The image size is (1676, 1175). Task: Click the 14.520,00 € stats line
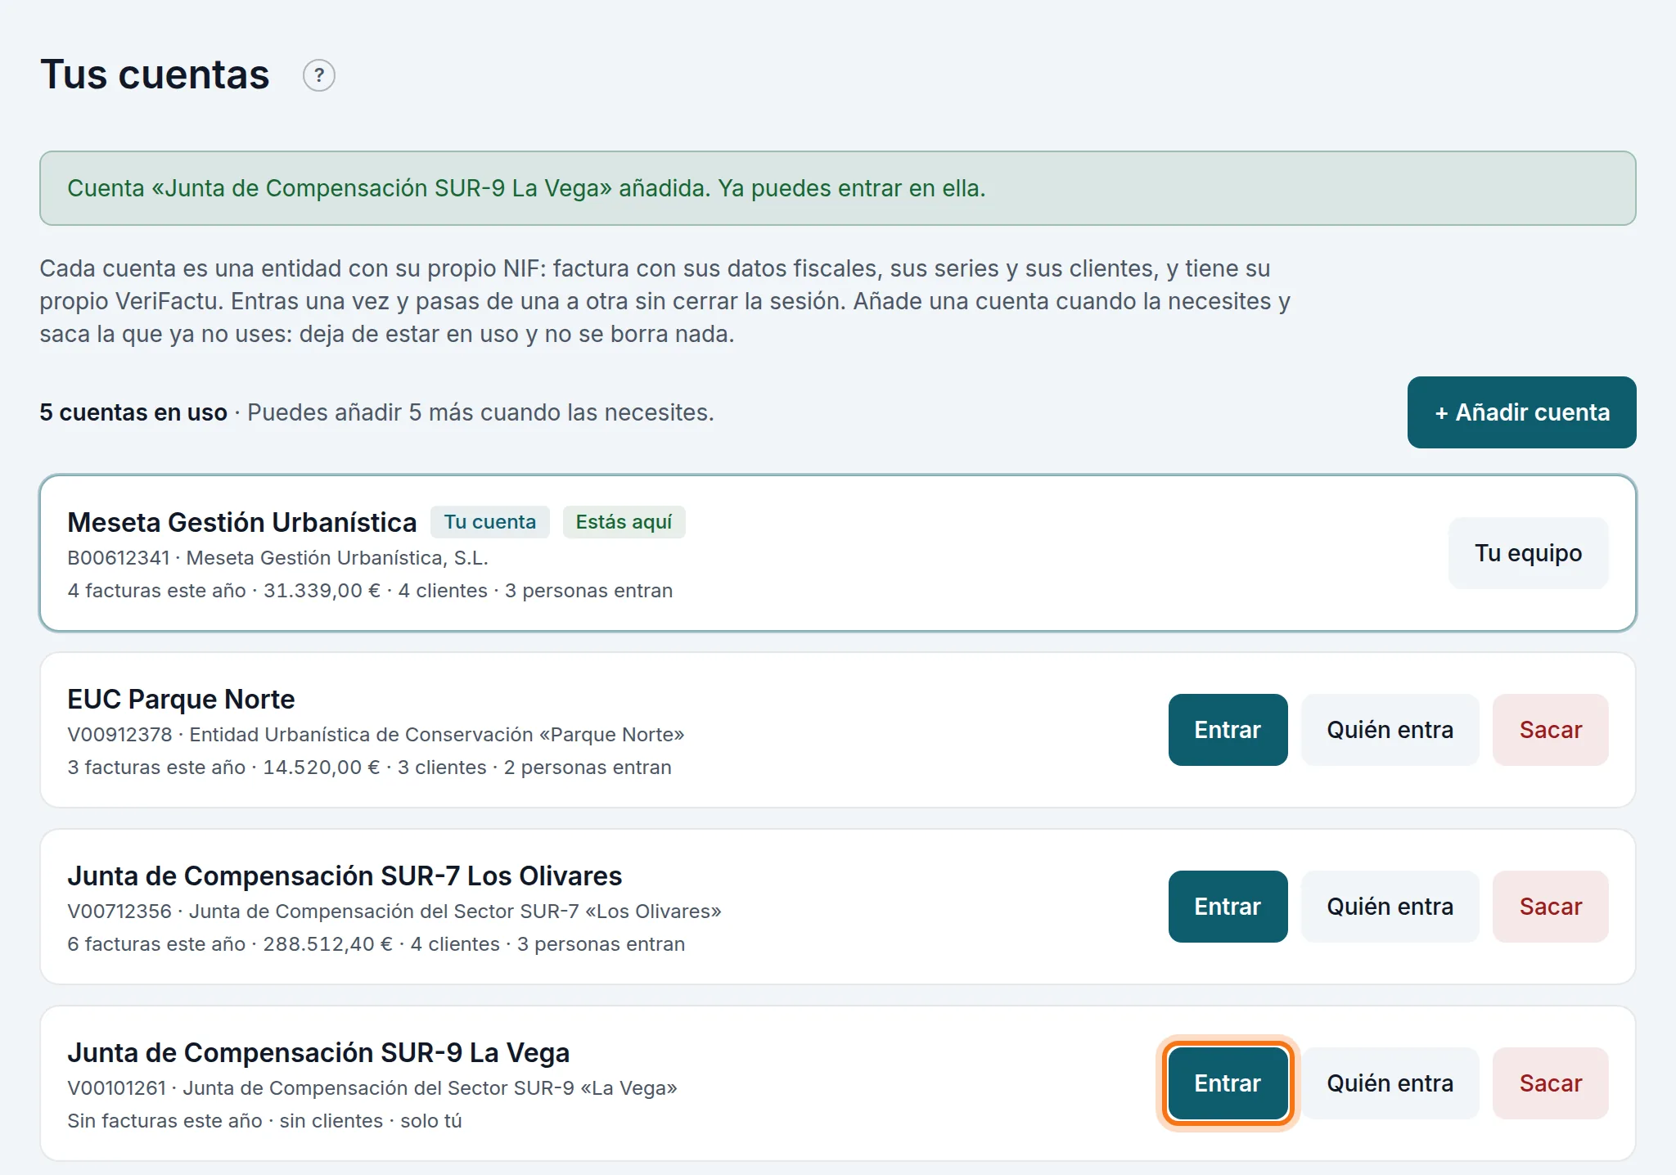pyautogui.click(x=369, y=768)
